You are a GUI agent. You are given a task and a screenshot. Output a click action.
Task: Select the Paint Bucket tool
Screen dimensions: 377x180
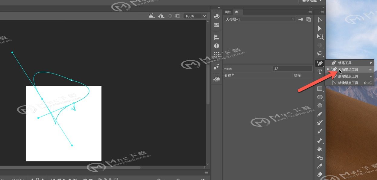320,149
